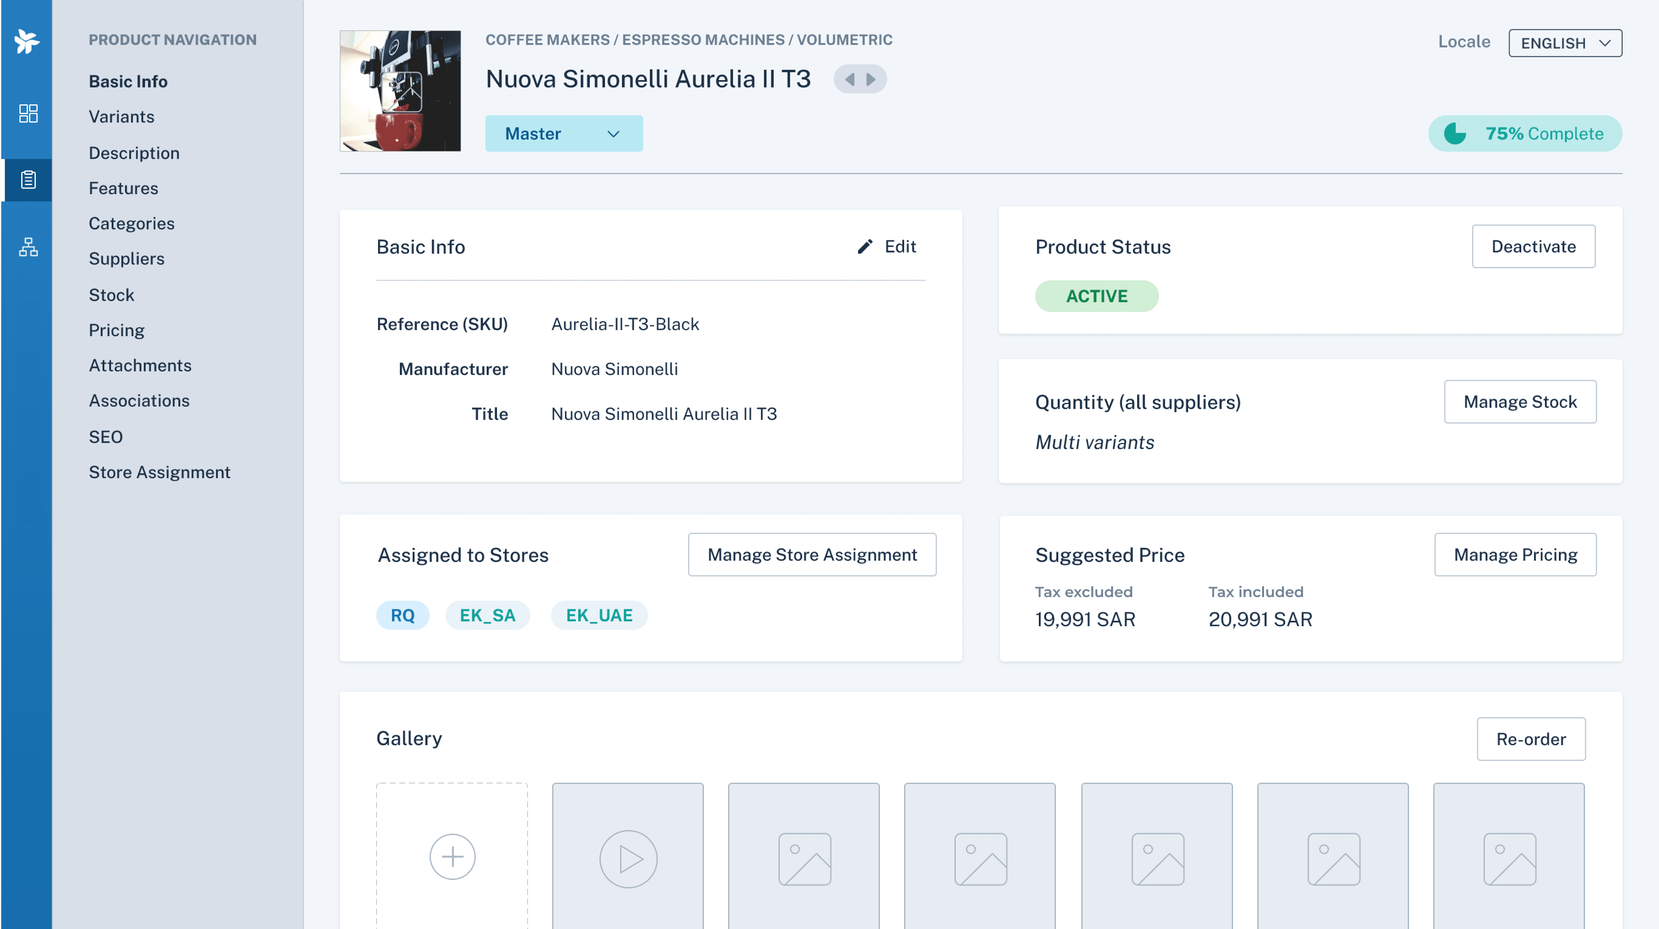
Task: Open the ENGLISH locale dropdown
Action: click(x=1564, y=43)
